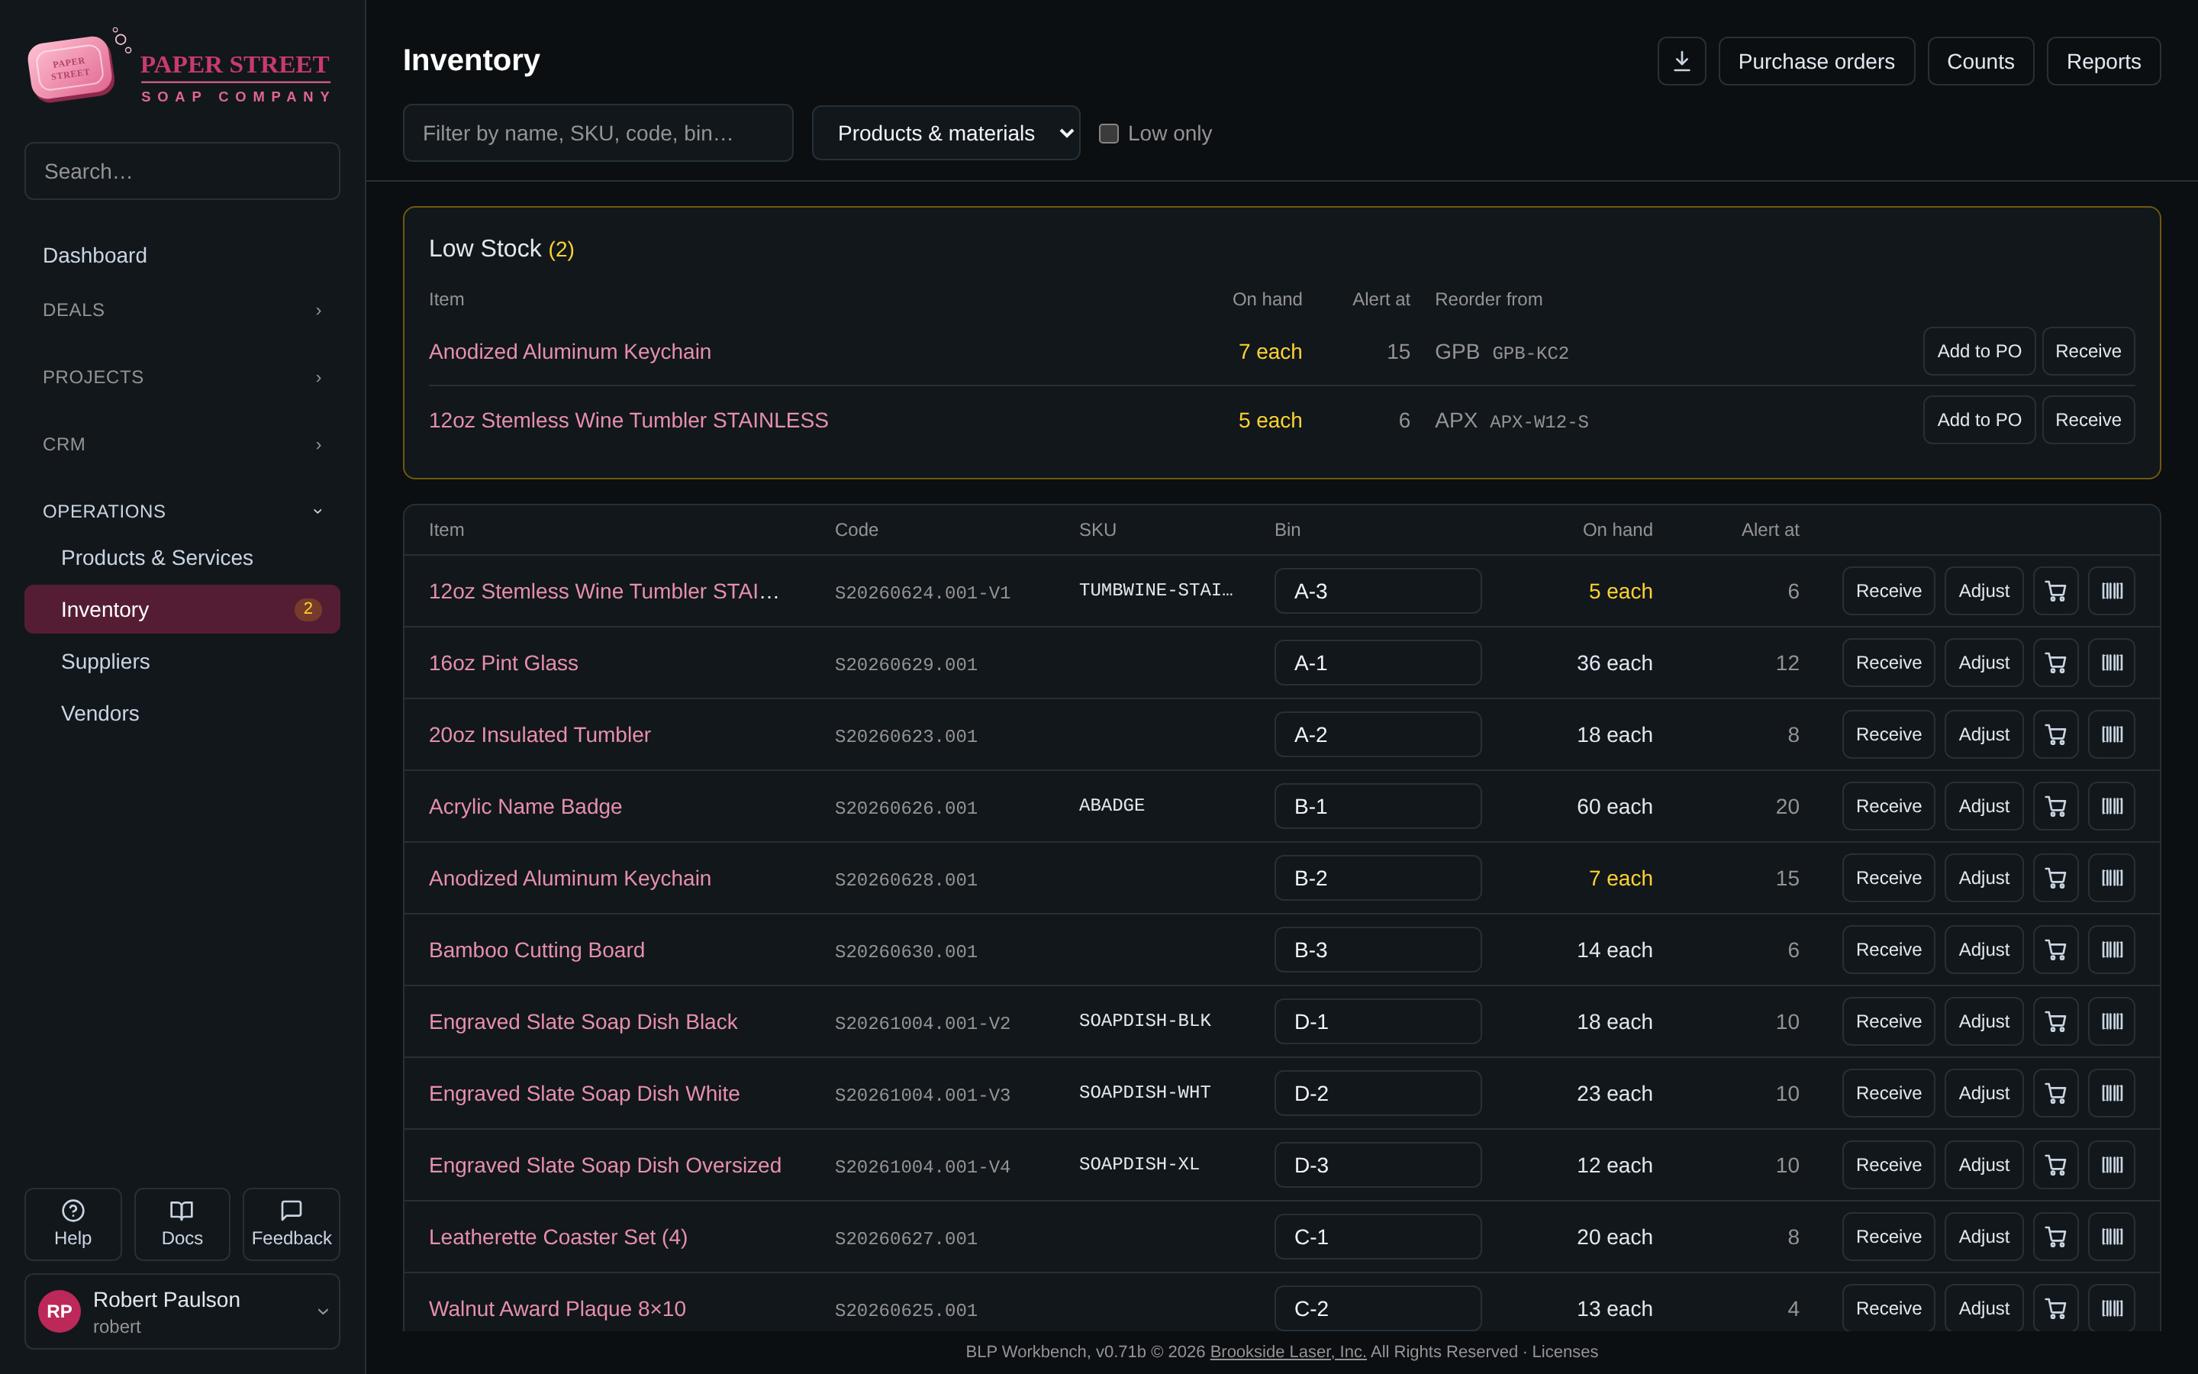Click cart icon for Bamboo Cutting Board
The image size is (2198, 1374).
2055,950
